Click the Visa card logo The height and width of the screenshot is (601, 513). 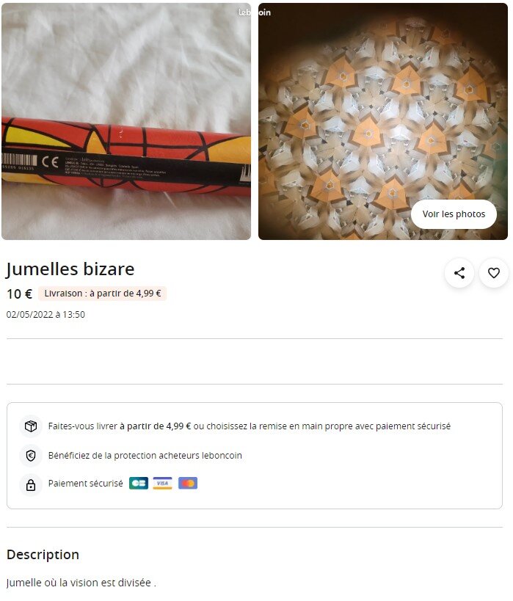click(x=163, y=483)
